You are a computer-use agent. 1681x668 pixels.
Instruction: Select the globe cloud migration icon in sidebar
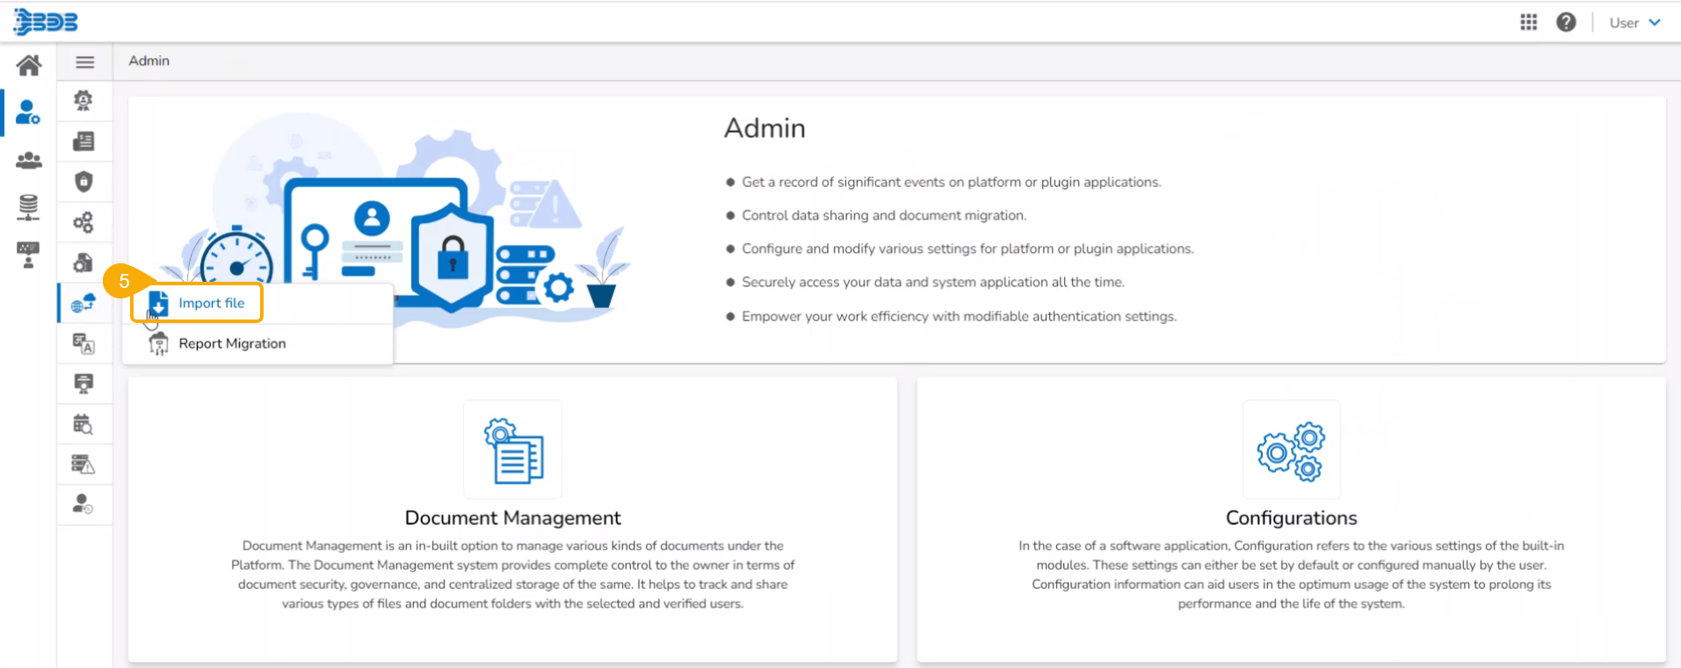pos(83,303)
